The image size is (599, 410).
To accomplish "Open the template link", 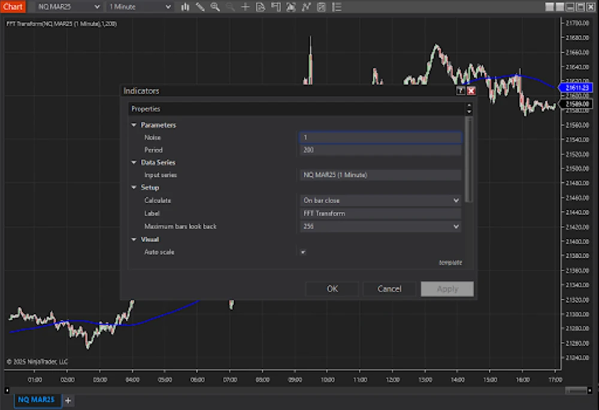I will click(x=450, y=263).
